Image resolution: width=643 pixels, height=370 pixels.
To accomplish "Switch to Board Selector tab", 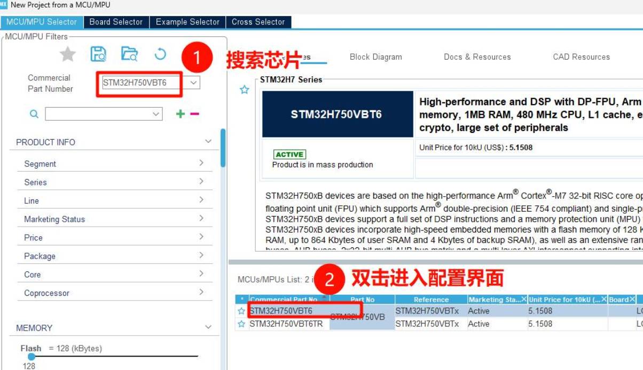I will [116, 22].
